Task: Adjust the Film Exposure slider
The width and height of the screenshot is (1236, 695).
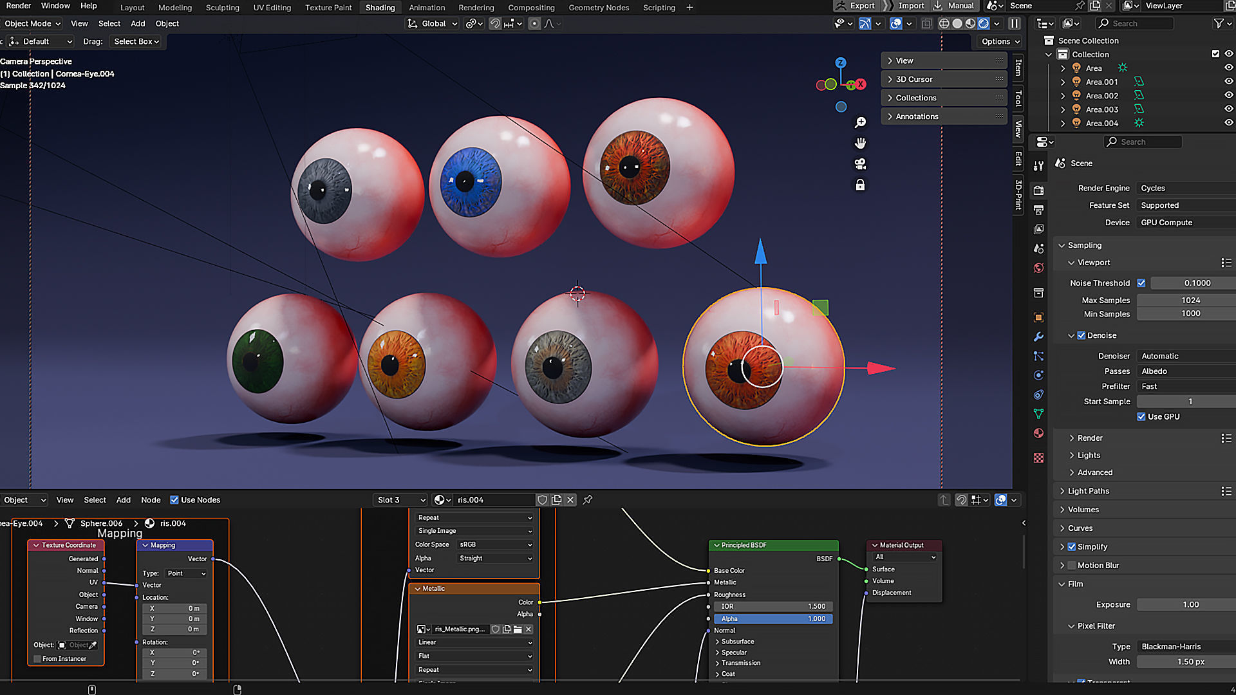Action: [1186, 605]
